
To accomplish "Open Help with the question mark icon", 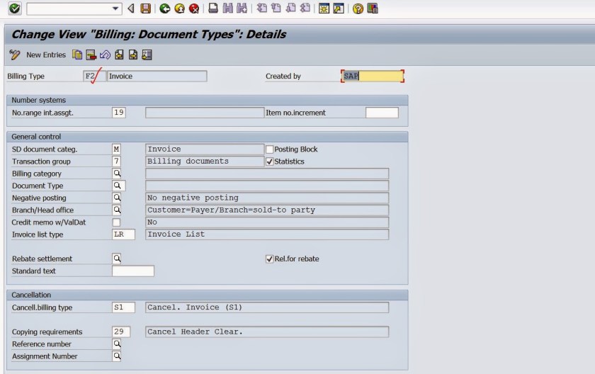I will pyautogui.click(x=358, y=8).
